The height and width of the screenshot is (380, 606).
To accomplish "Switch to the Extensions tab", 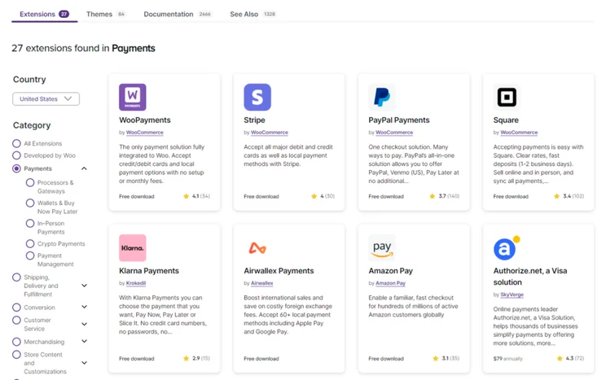I will (45, 15).
